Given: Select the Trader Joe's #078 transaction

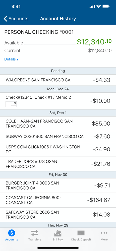Looking at the screenshot, I should click(58, 164).
